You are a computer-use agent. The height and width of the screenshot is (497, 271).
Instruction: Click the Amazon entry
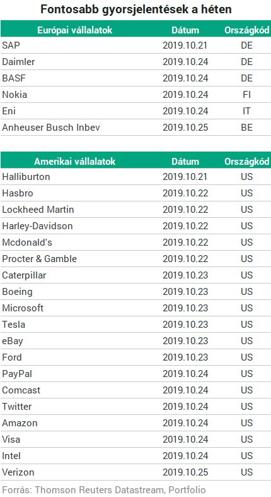tap(20, 423)
